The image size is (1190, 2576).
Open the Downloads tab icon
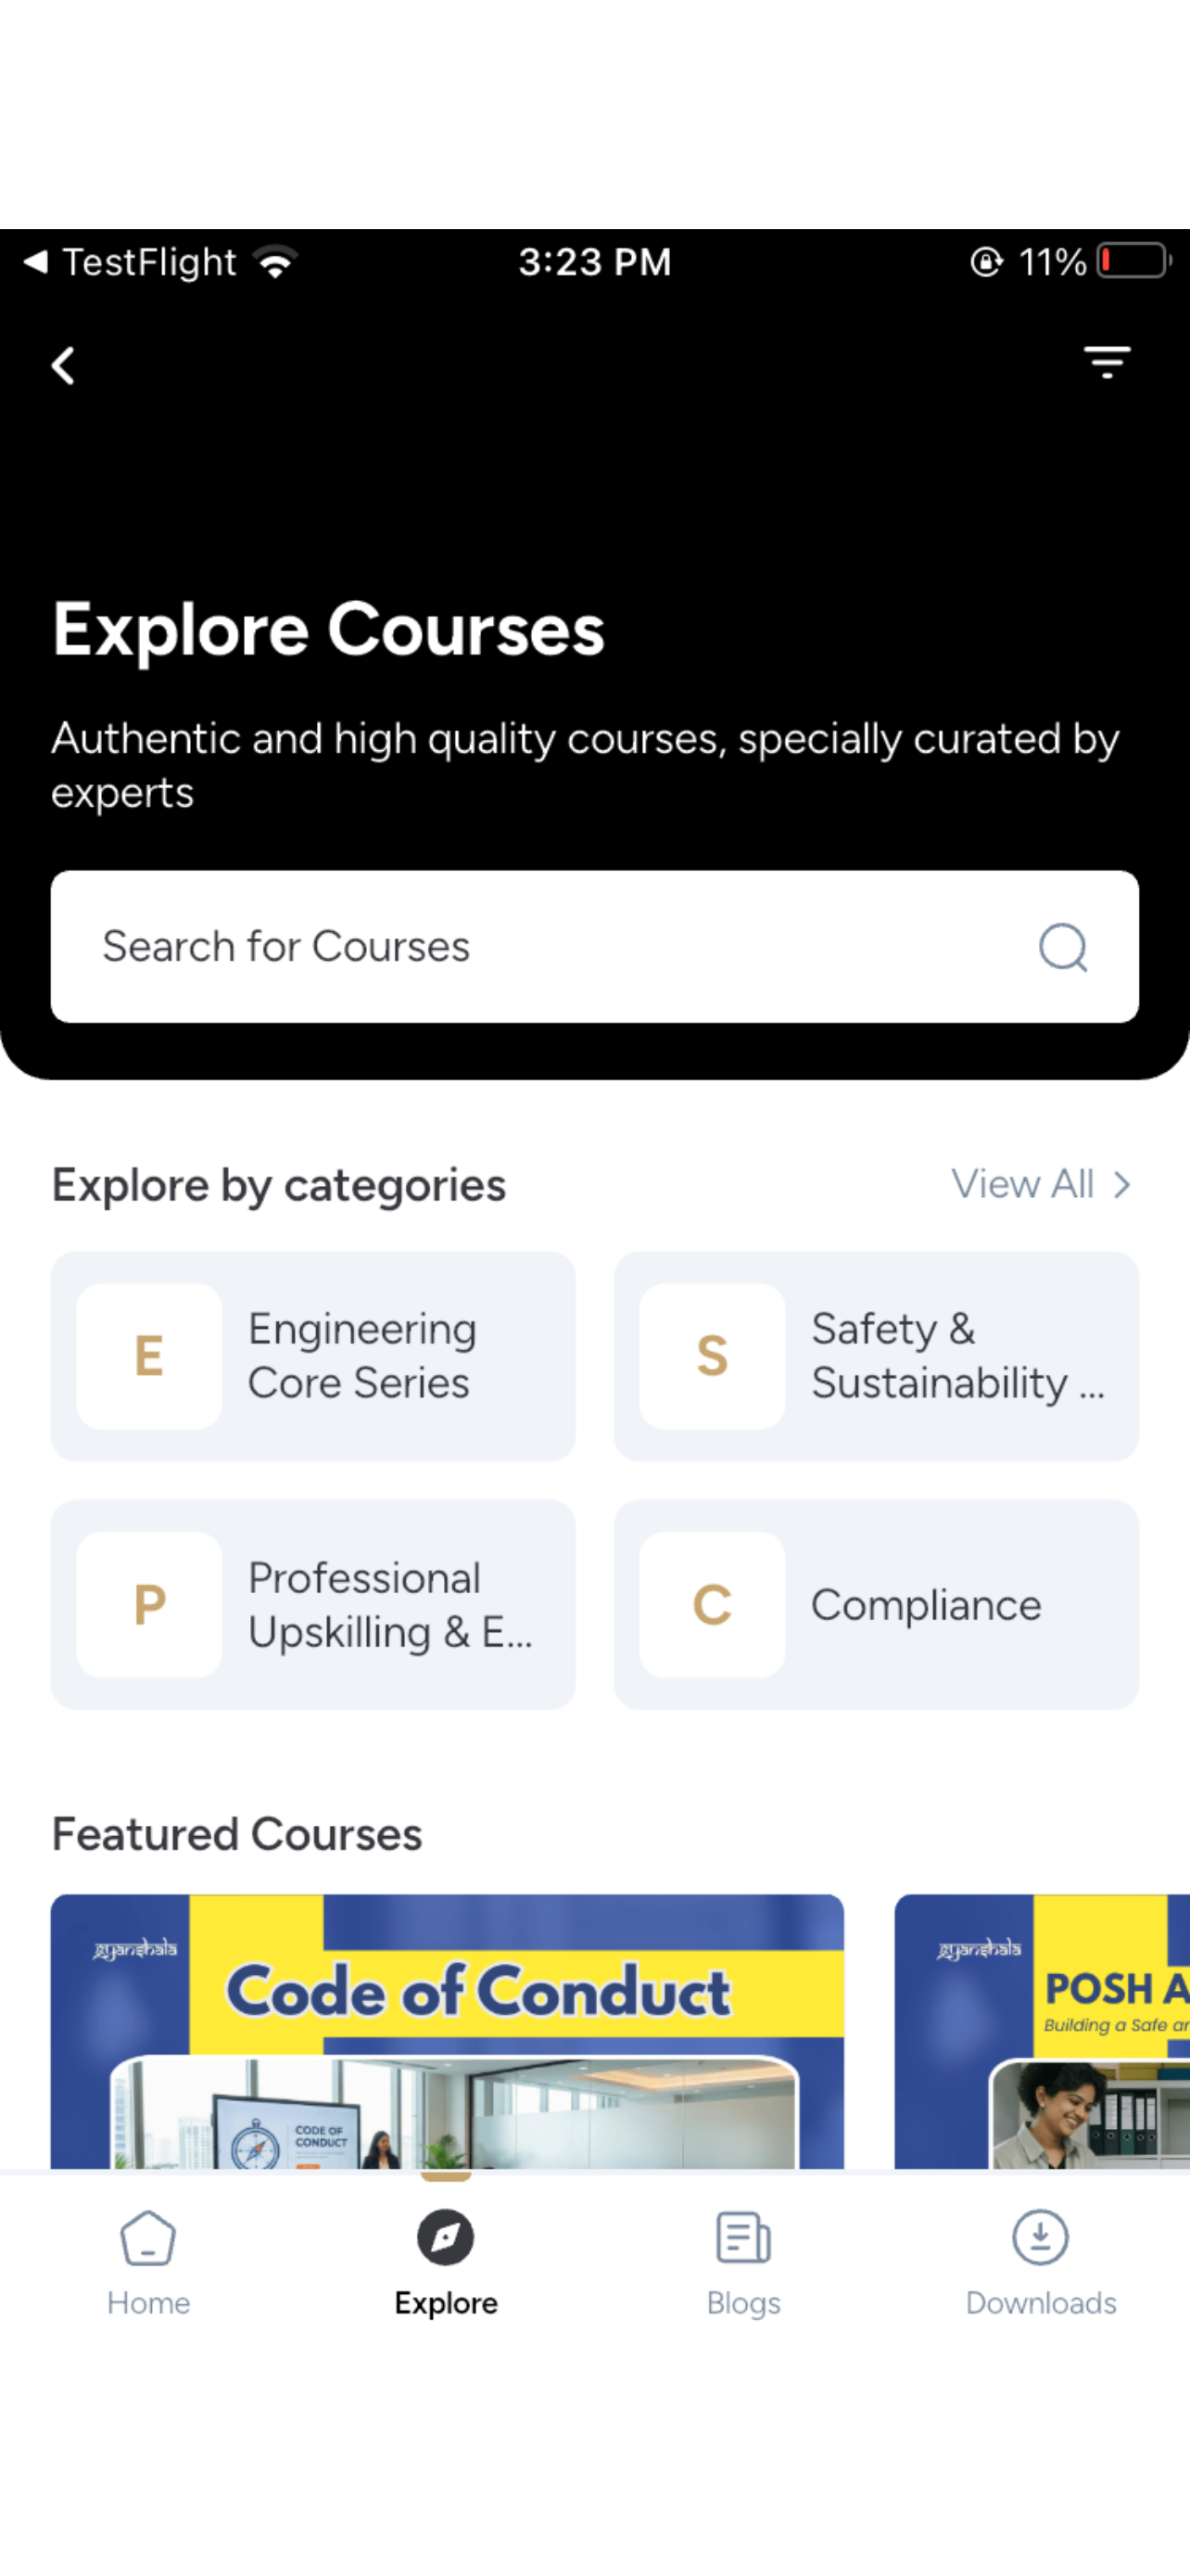point(1040,2237)
